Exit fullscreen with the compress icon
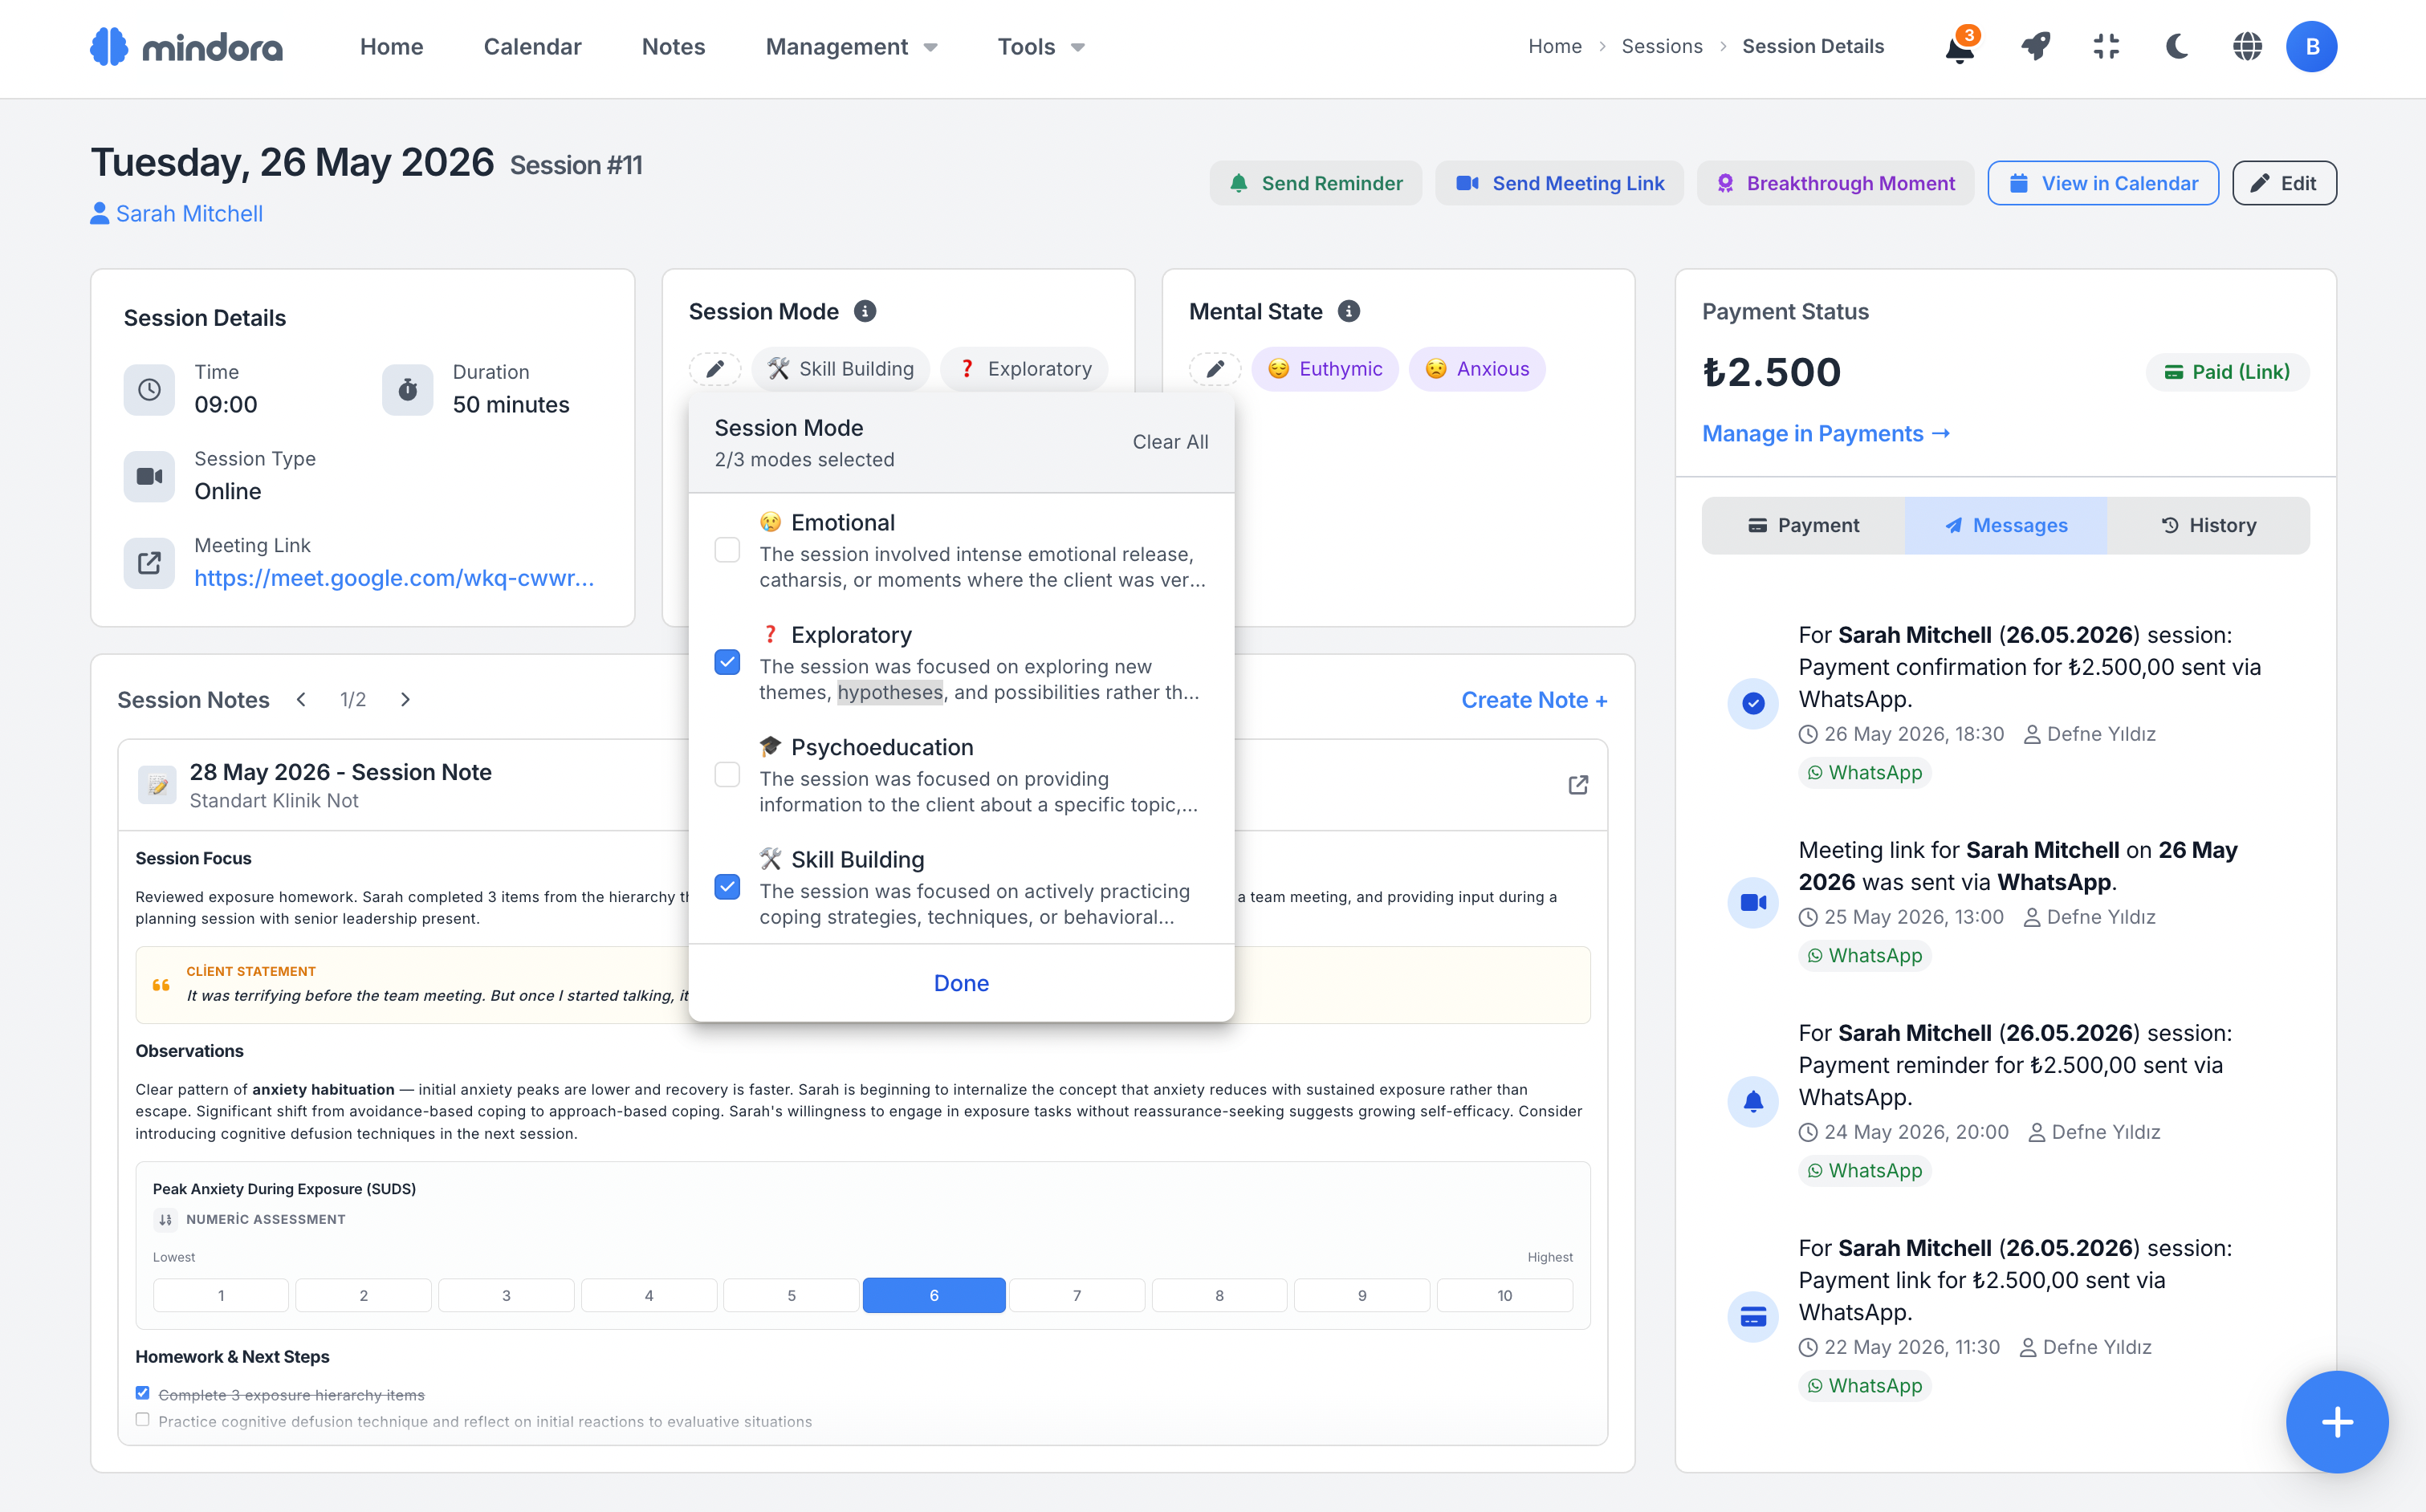The image size is (2426, 1512). coord(2106,47)
